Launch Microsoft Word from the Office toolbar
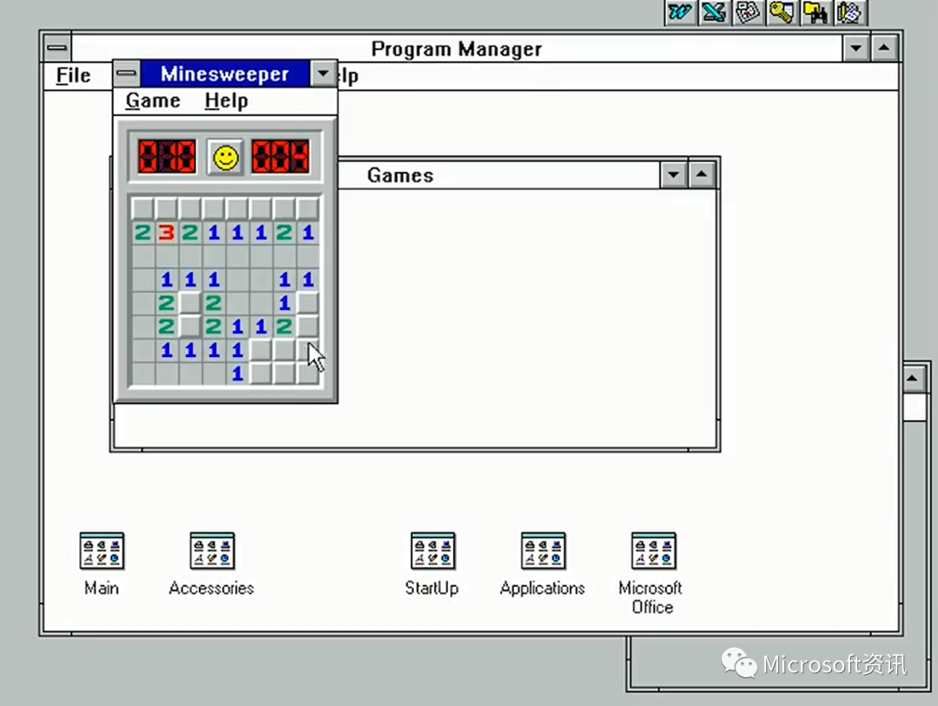Image resolution: width=938 pixels, height=706 pixels. pyautogui.click(x=680, y=12)
